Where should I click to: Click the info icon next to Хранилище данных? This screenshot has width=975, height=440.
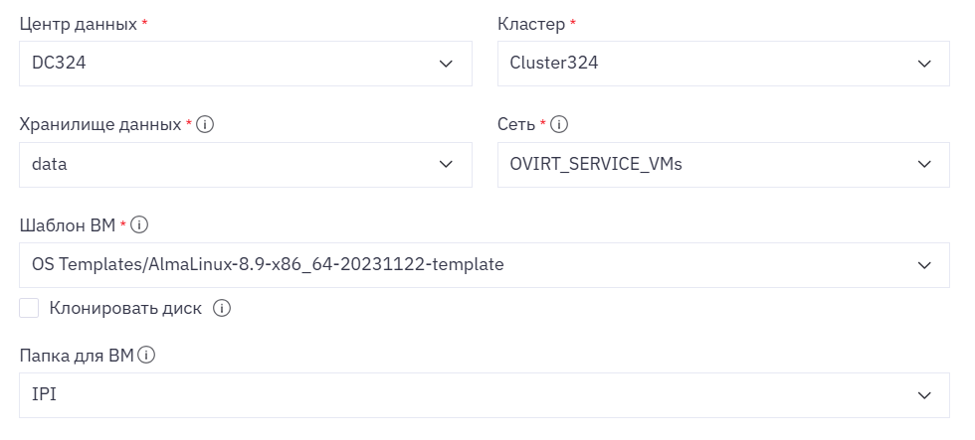205,125
